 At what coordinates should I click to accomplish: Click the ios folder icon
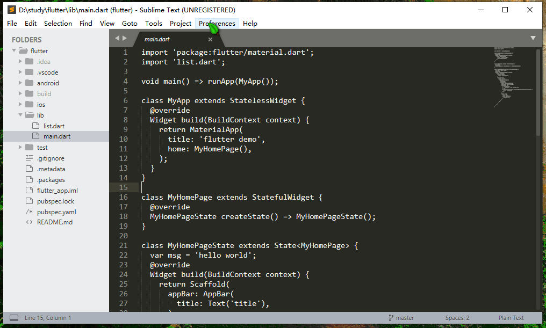[30, 104]
